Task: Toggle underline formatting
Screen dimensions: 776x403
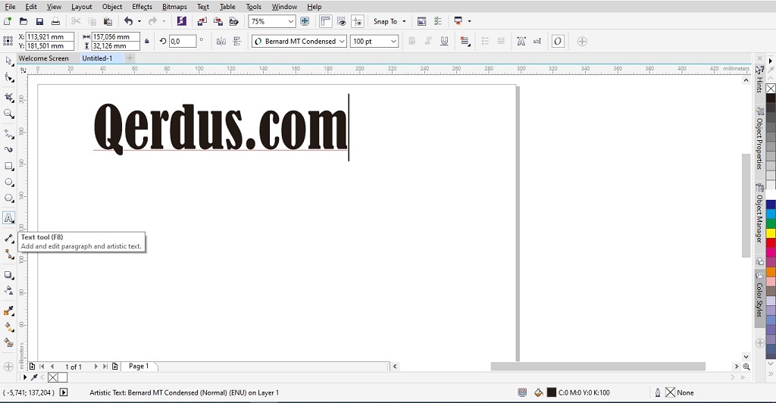Action: pos(444,42)
